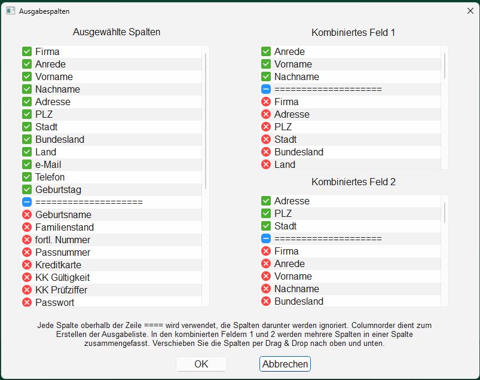Screen dimensions: 480x380
Task: Click blue separator icon in Kombiniertes Feld 2
Action: (x=266, y=238)
